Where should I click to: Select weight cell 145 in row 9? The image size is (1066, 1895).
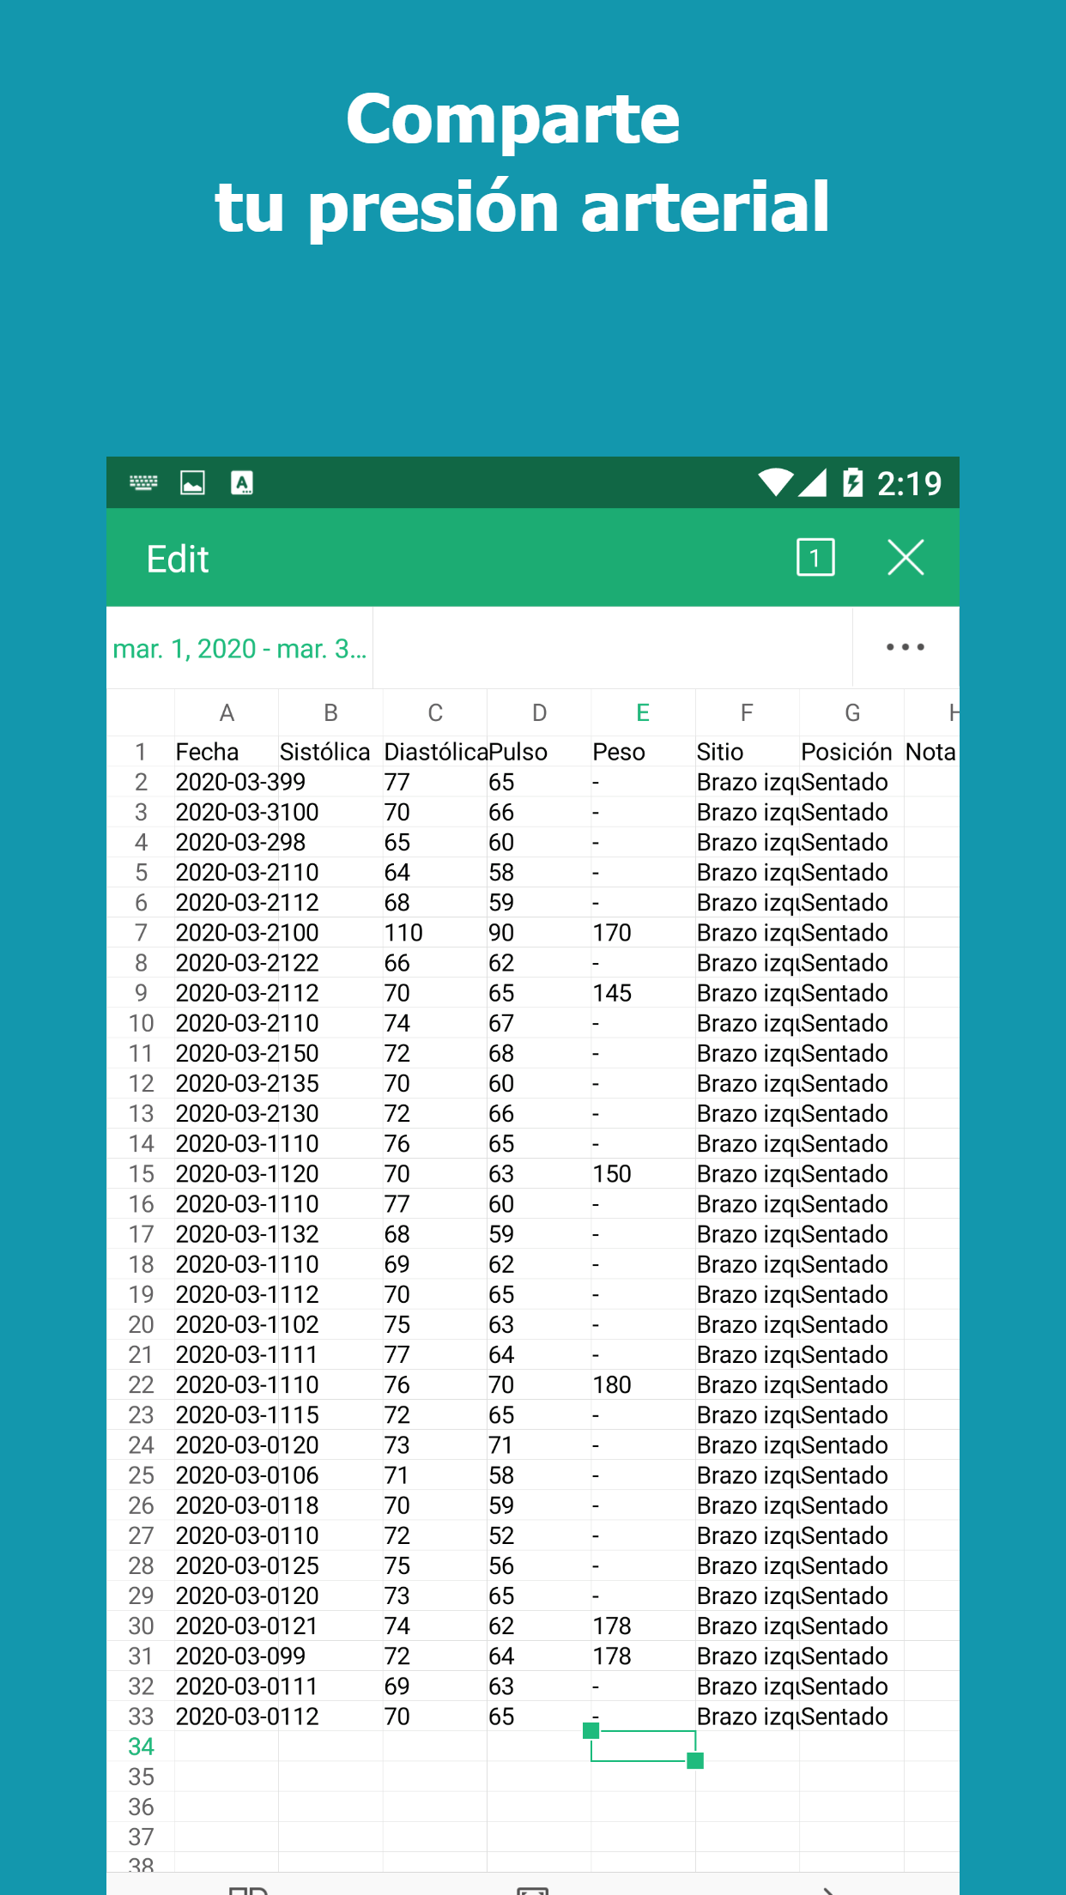coord(643,993)
